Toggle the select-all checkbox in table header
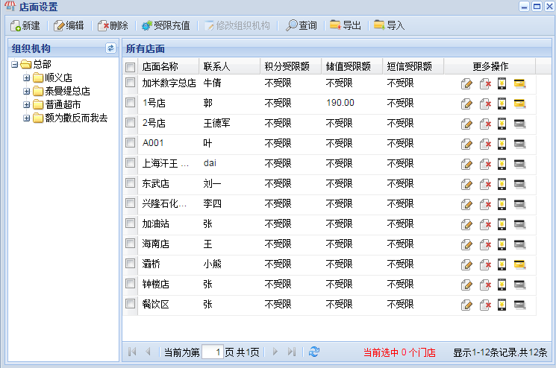 point(131,67)
